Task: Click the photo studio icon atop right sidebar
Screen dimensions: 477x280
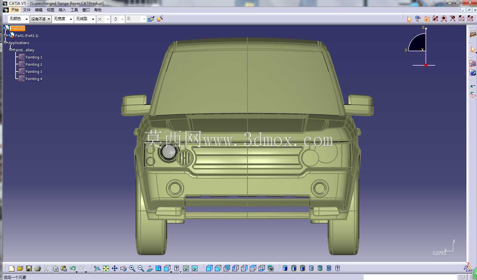Action: coord(473,33)
